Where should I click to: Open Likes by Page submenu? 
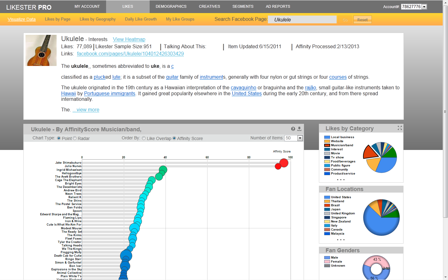point(58,19)
